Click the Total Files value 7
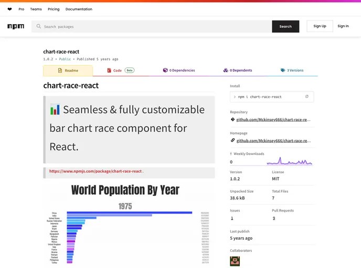The image size is (361, 268). 273,198
